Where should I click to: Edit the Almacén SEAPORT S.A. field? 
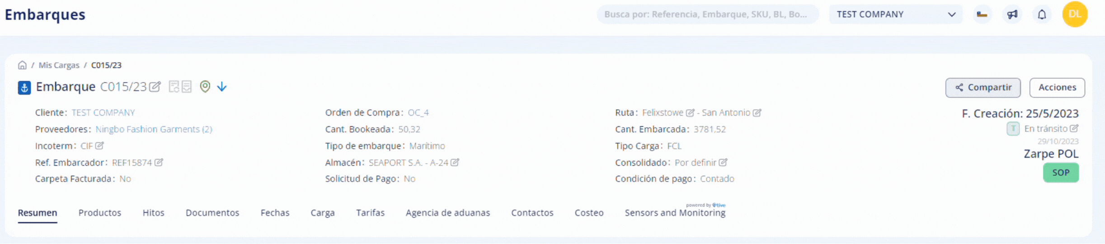point(455,162)
